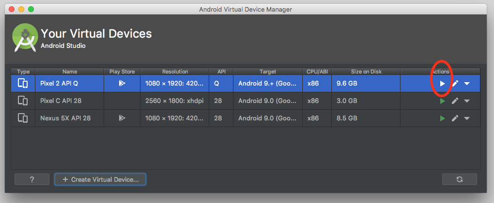Image resolution: width=494 pixels, height=203 pixels.
Task: Click the refresh devices icon button
Action: (459, 179)
